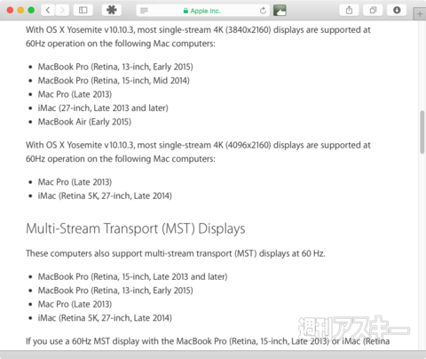Click 'Multi-Stream Transport (MST) Displays' heading

[136, 229]
